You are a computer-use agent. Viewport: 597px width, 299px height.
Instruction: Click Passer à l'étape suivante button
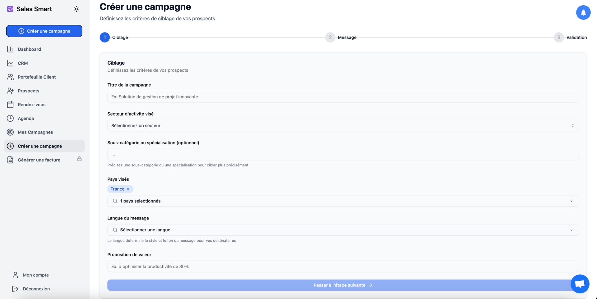coord(343,285)
